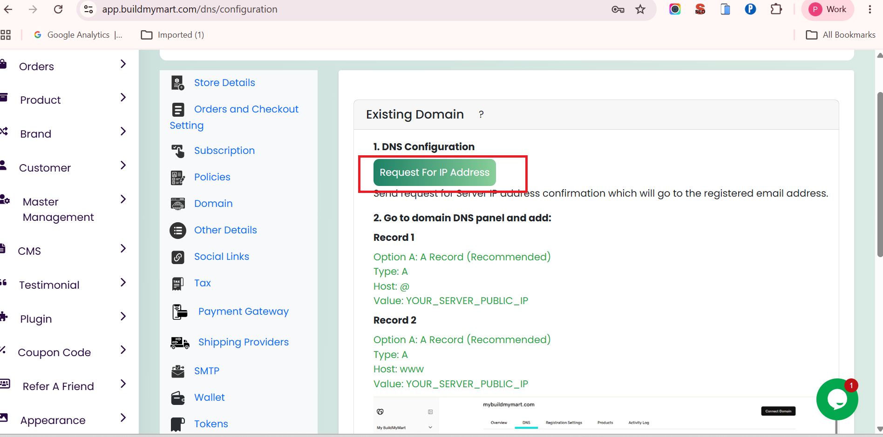883x437 pixels.
Task: Click the Store Details icon
Action: click(178, 83)
